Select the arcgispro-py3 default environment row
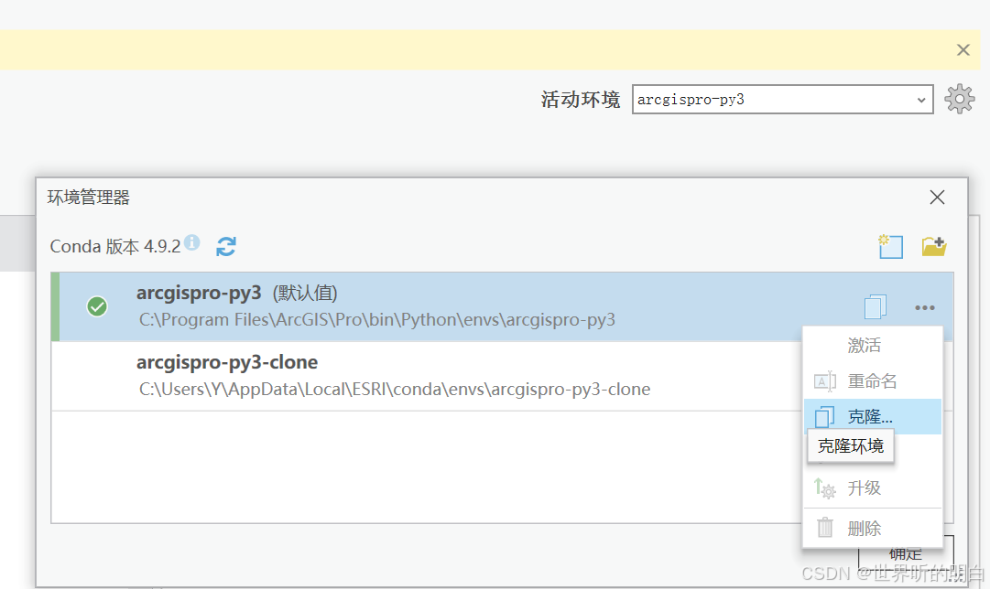The width and height of the screenshot is (990, 589). click(502, 306)
